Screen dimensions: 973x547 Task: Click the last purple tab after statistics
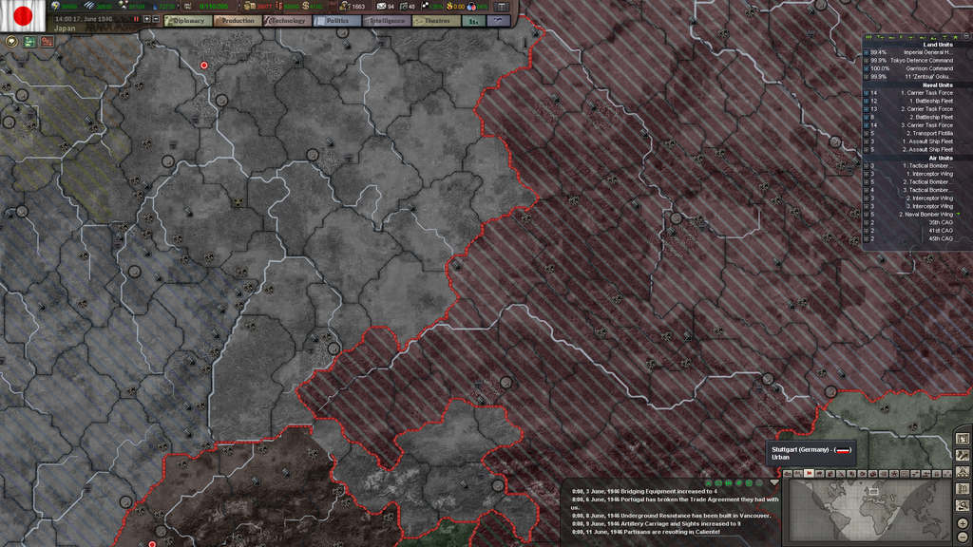(498, 21)
